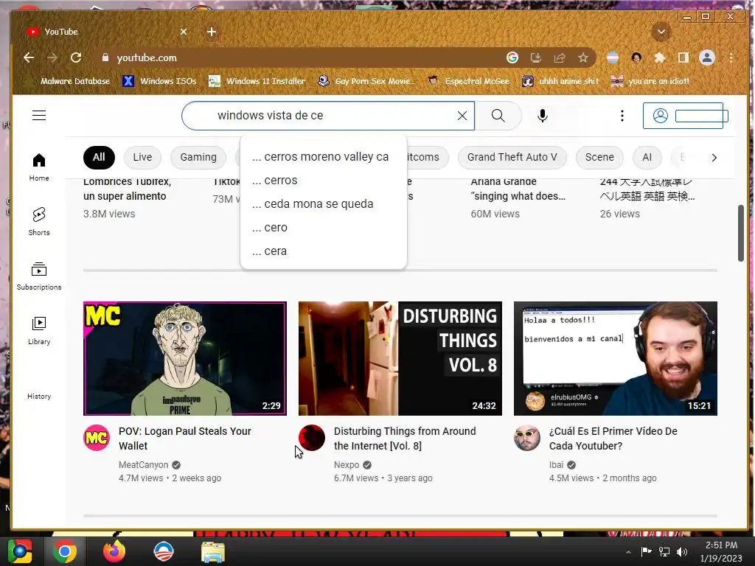Open Nexpo channel avatar
The height and width of the screenshot is (566, 755).
click(312, 438)
